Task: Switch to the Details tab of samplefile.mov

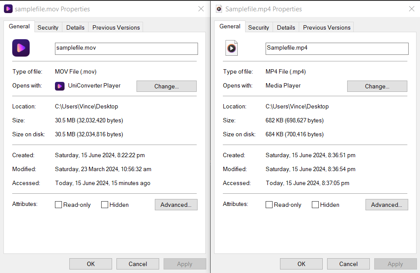Action: 75,27
